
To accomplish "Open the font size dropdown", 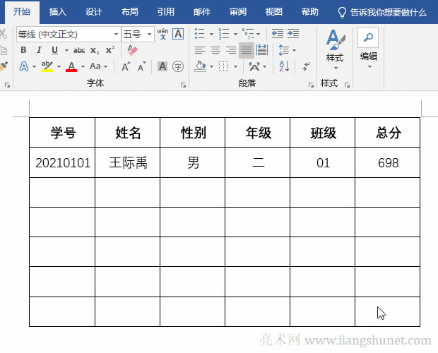I will (150, 35).
